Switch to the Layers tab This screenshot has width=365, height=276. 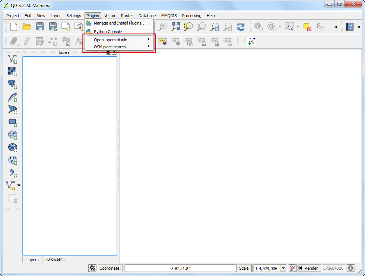click(x=32, y=260)
